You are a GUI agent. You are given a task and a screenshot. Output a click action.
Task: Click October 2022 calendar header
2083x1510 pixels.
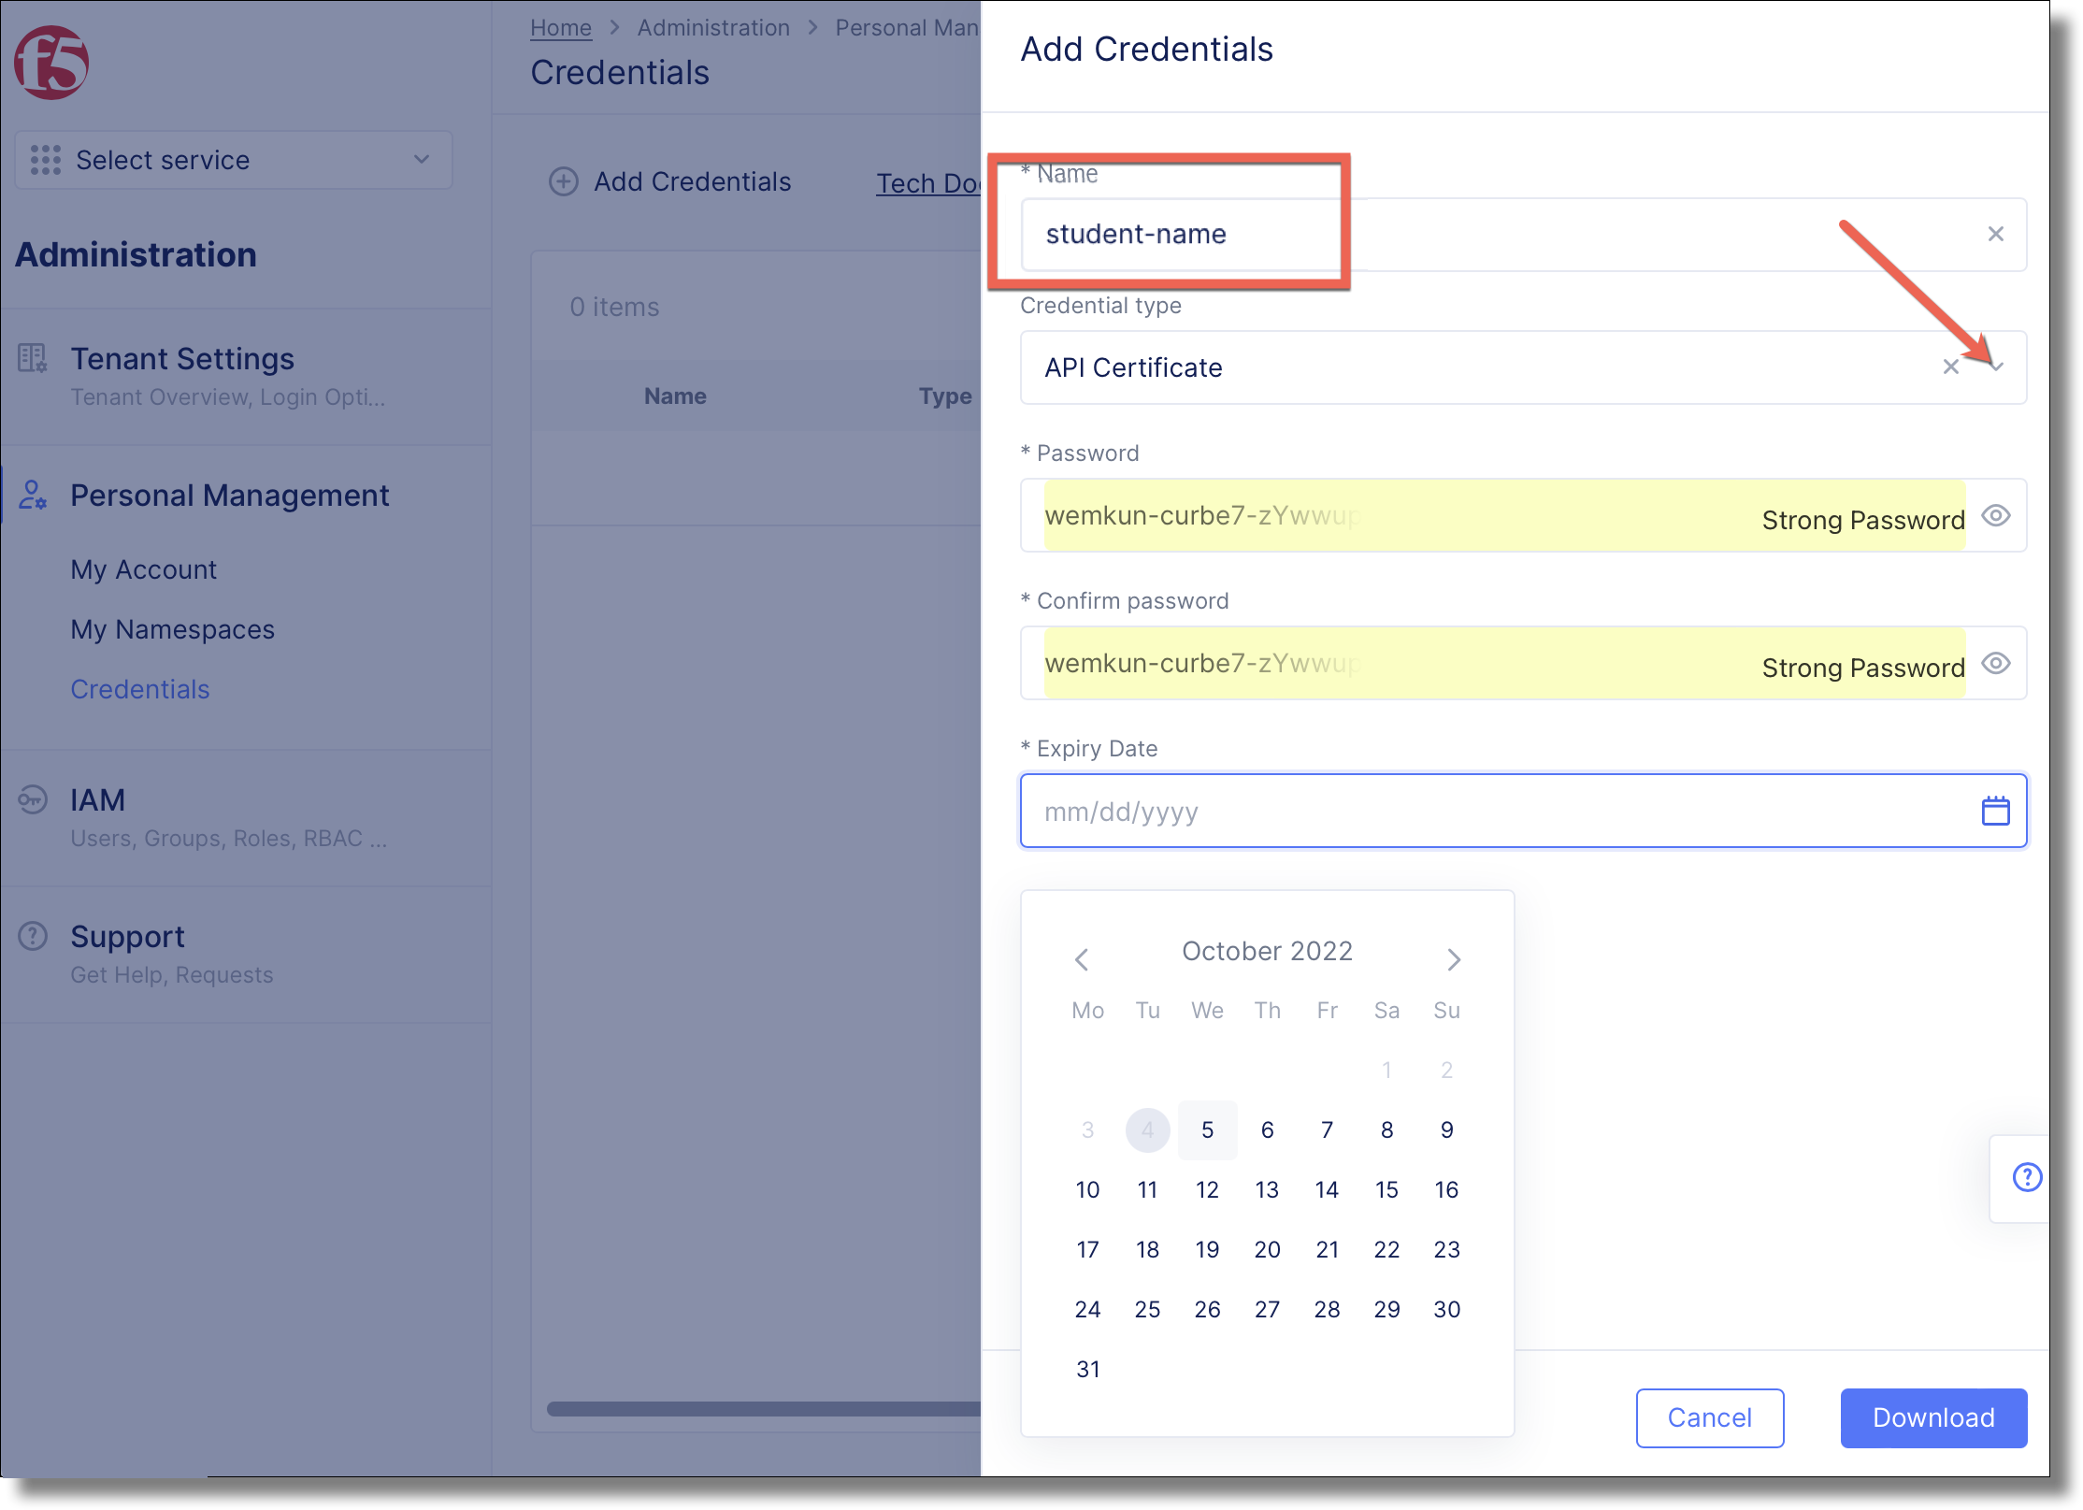click(x=1268, y=951)
